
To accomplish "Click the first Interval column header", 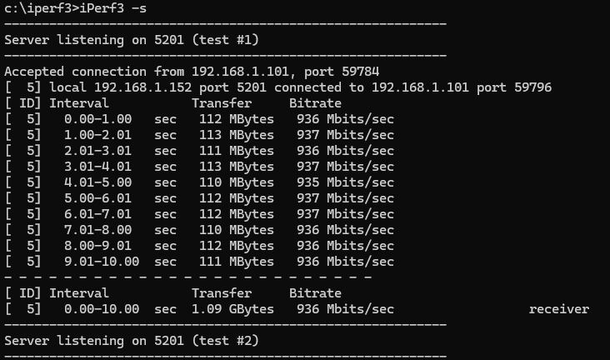I will point(79,103).
